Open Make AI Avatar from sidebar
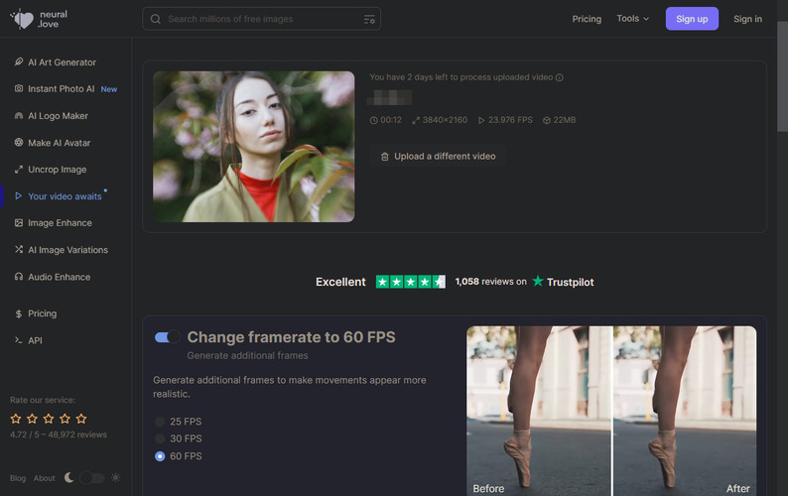This screenshot has height=496, width=788. pyautogui.click(x=60, y=143)
